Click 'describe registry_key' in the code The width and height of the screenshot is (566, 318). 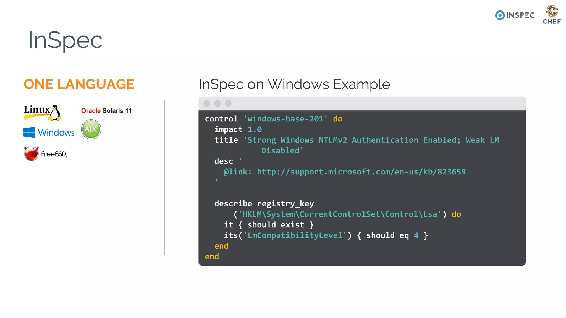tap(264, 204)
